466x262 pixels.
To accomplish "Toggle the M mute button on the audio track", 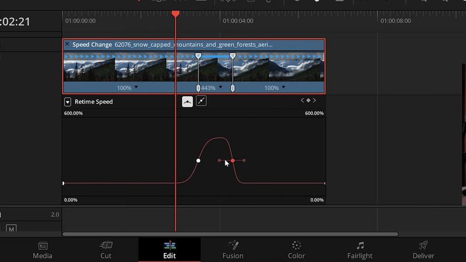I will [x=11, y=229].
